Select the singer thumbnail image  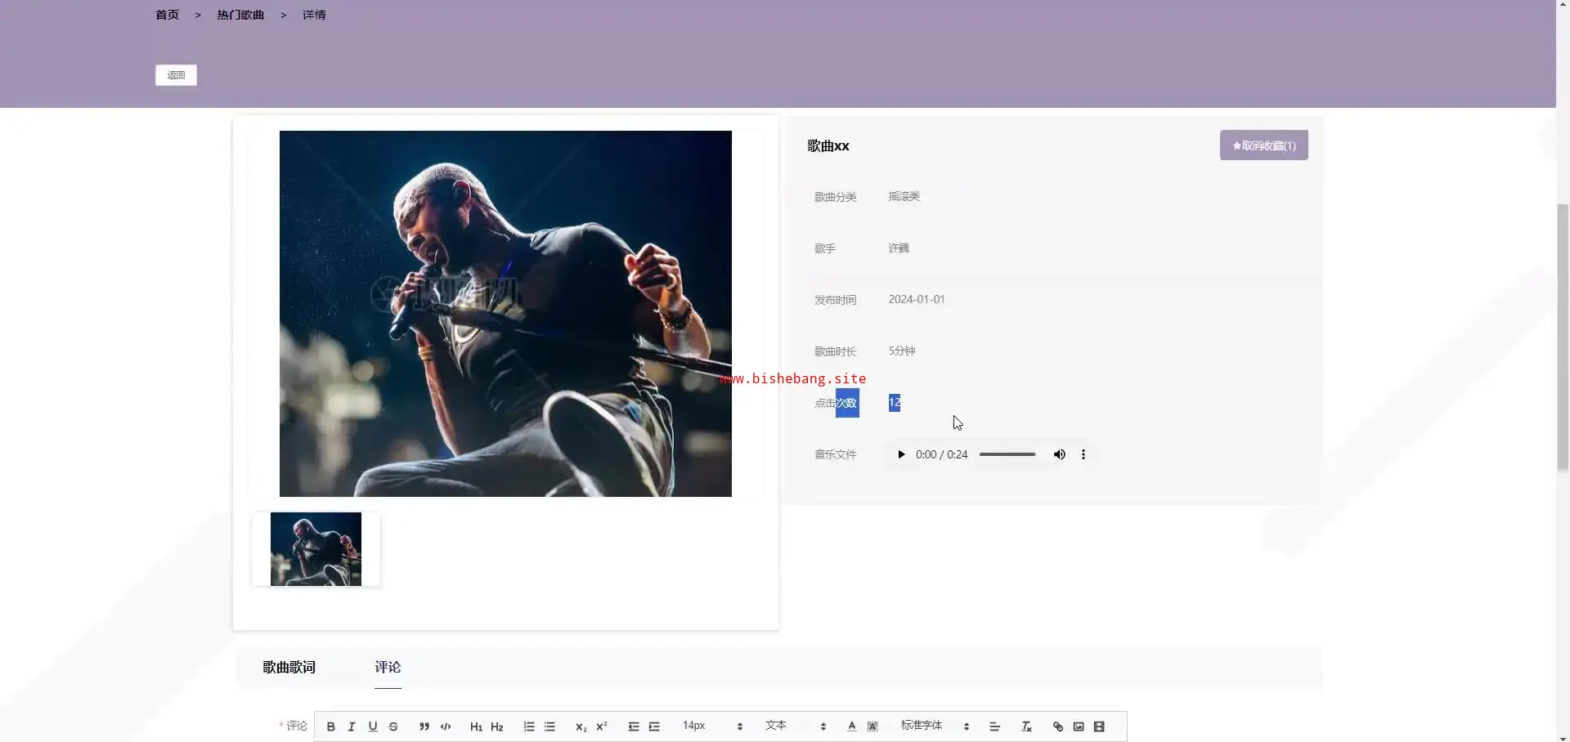click(316, 549)
